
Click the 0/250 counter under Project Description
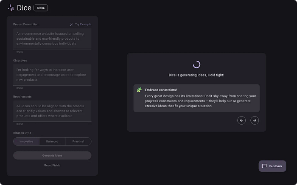[20, 52]
